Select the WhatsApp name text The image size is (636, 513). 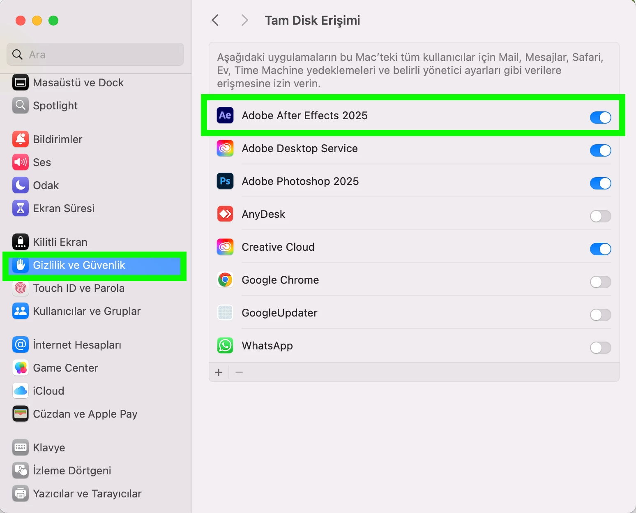coord(267,346)
